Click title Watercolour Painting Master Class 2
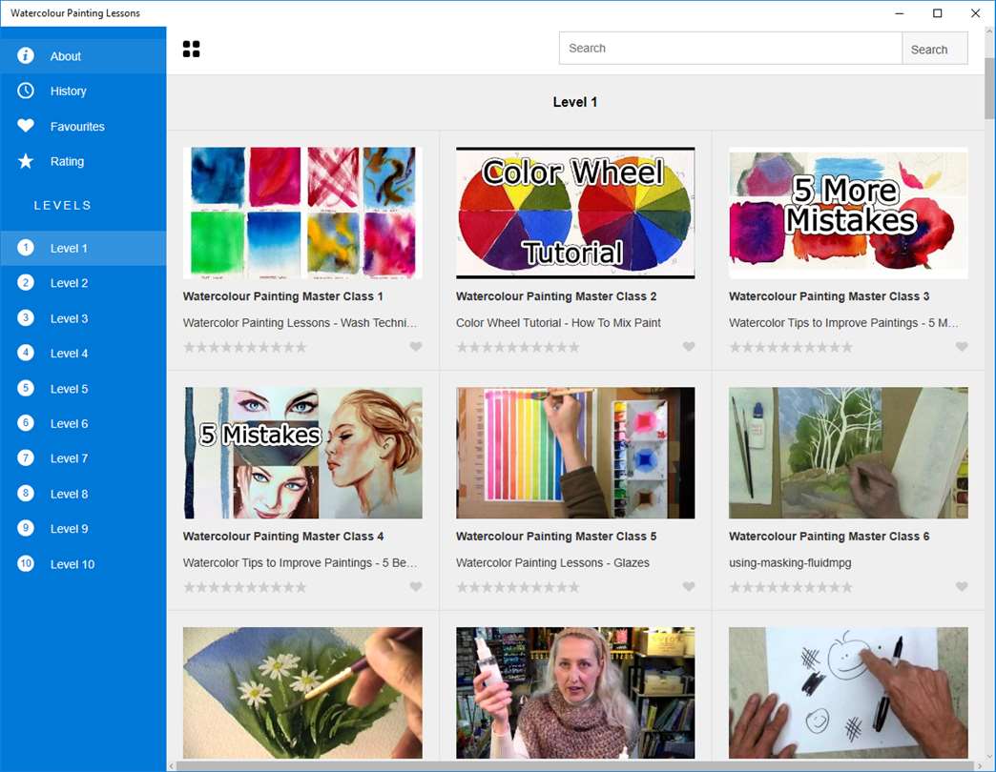 (x=556, y=296)
